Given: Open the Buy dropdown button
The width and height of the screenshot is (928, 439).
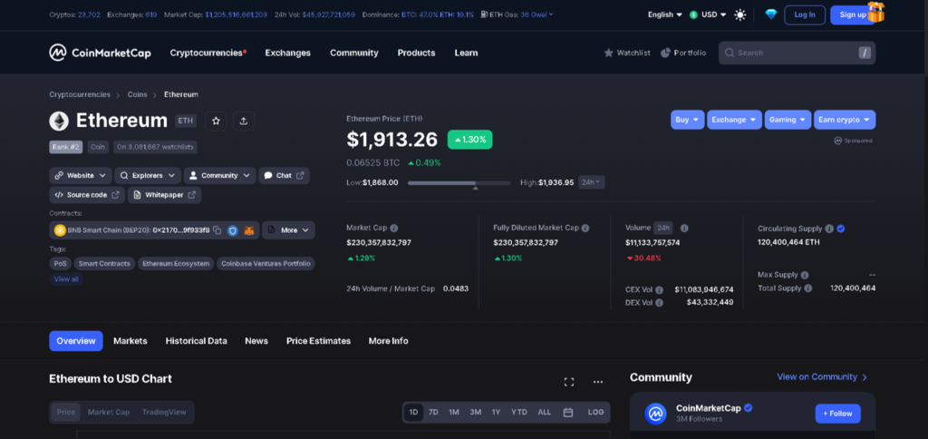Looking at the screenshot, I should (687, 120).
